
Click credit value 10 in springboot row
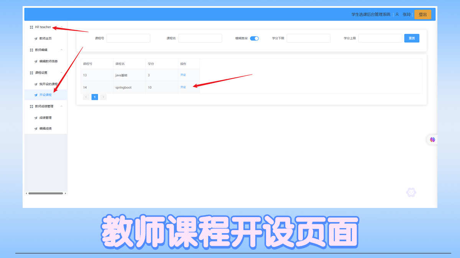tap(149, 88)
